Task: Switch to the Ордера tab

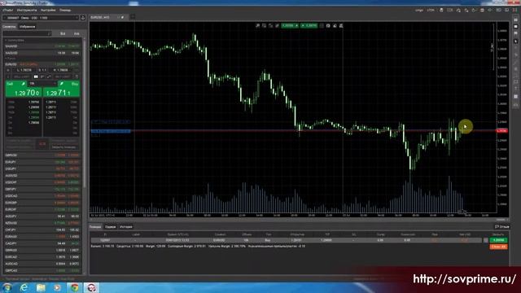Action: [x=111, y=227]
